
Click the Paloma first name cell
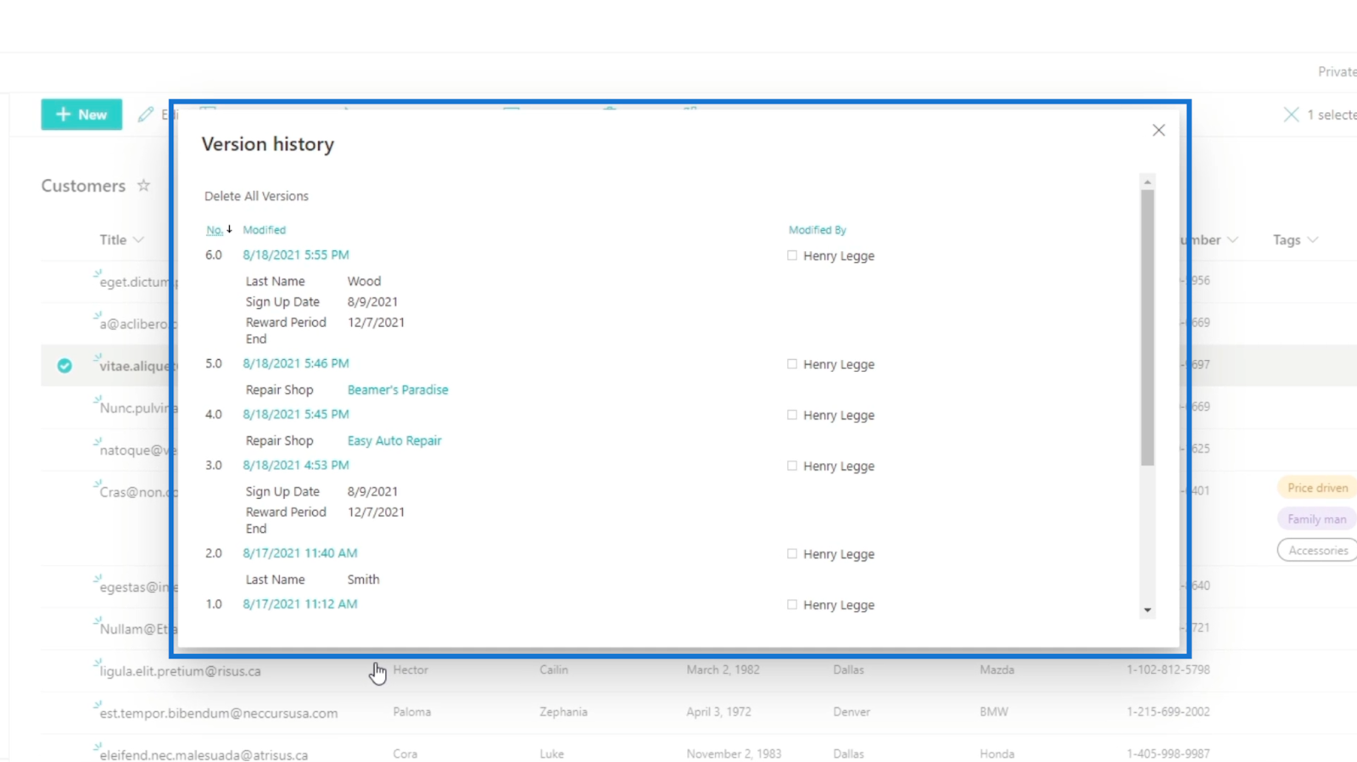click(x=412, y=712)
